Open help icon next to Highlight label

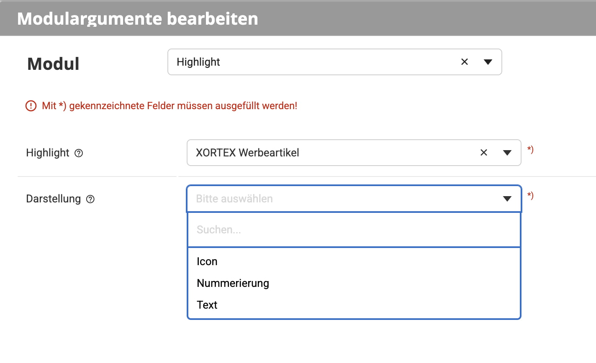point(79,153)
